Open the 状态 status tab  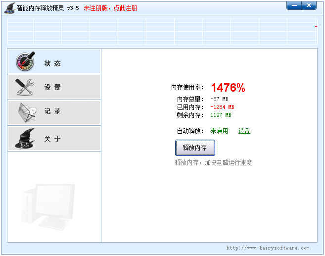coord(54,61)
